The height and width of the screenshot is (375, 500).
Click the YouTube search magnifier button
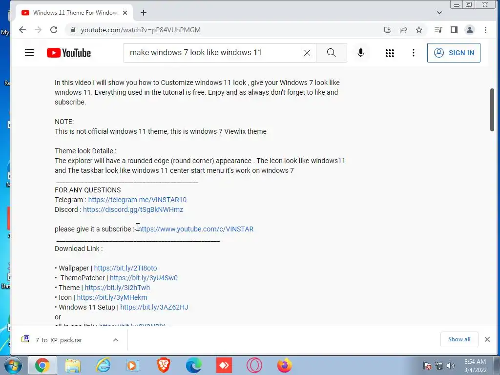(332, 53)
